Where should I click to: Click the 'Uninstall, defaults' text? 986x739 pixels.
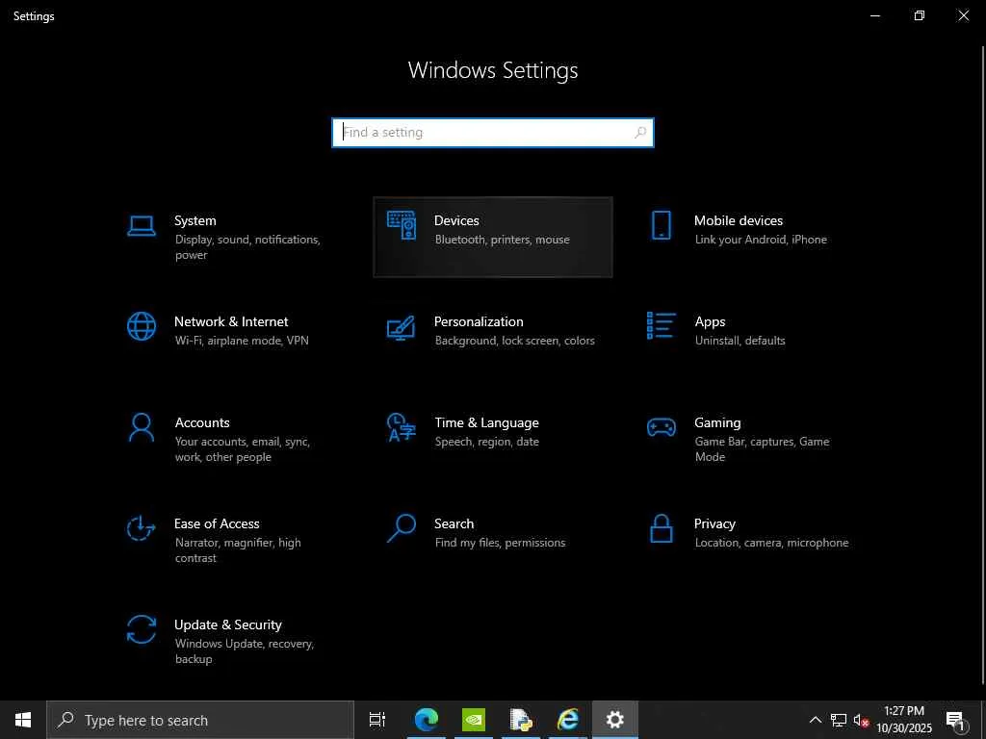click(x=739, y=341)
